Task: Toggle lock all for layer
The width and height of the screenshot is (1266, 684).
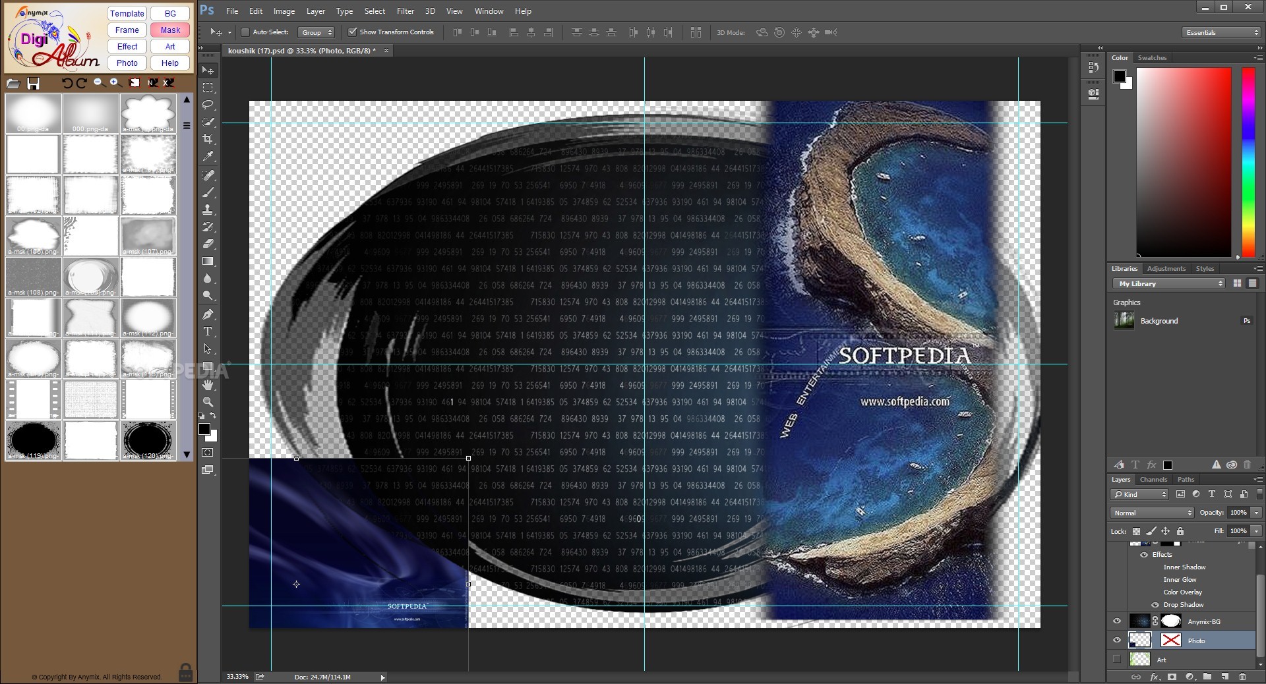Action: click(1180, 531)
